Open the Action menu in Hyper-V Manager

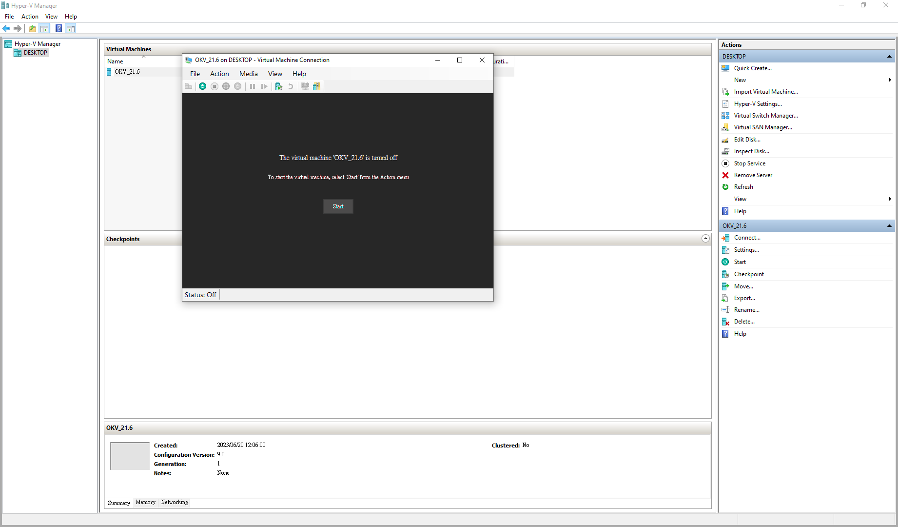click(x=30, y=16)
